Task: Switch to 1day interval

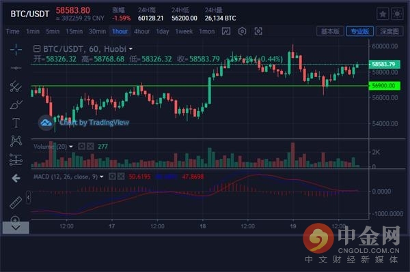Action: click(163, 31)
